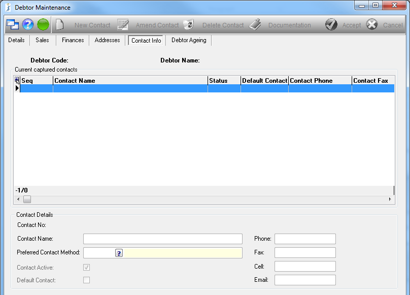Click the horizontal scrollbar thumb in the contacts grid
The image size is (410, 295).
pos(27,199)
